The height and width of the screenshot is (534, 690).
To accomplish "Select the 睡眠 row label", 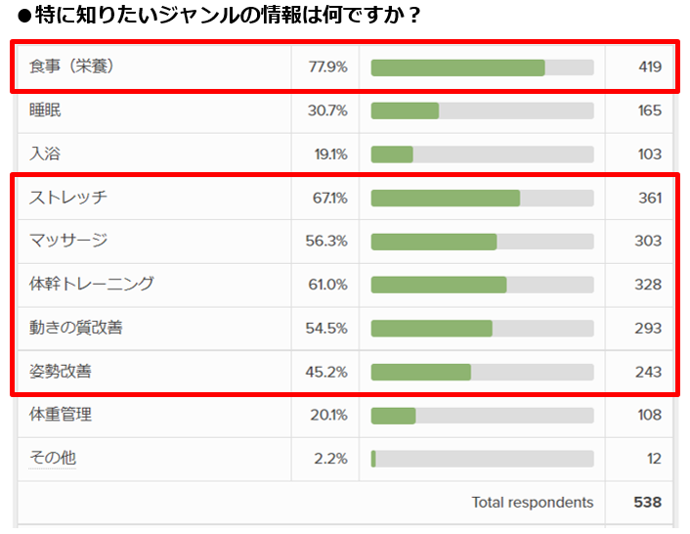I will (45, 111).
